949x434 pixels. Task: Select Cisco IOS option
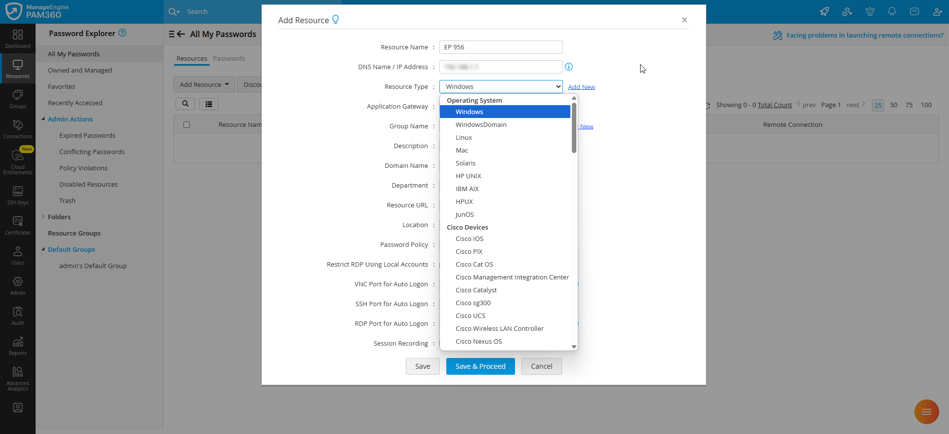505,238
